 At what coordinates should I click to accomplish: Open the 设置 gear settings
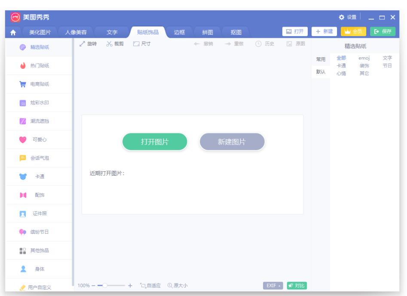pyautogui.click(x=348, y=17)
